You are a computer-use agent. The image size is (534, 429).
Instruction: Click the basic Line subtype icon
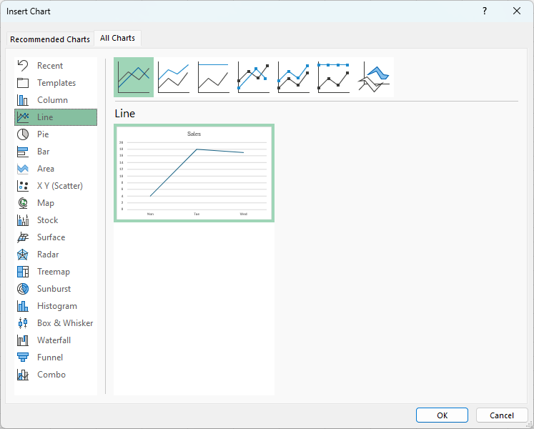click(134, 77)
